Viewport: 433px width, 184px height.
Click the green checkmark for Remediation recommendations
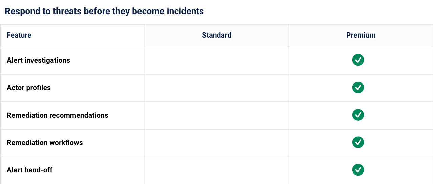pos(358,115)
